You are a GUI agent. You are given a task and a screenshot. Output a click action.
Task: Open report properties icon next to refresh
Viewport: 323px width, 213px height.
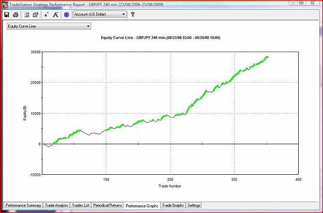point(36,14)
